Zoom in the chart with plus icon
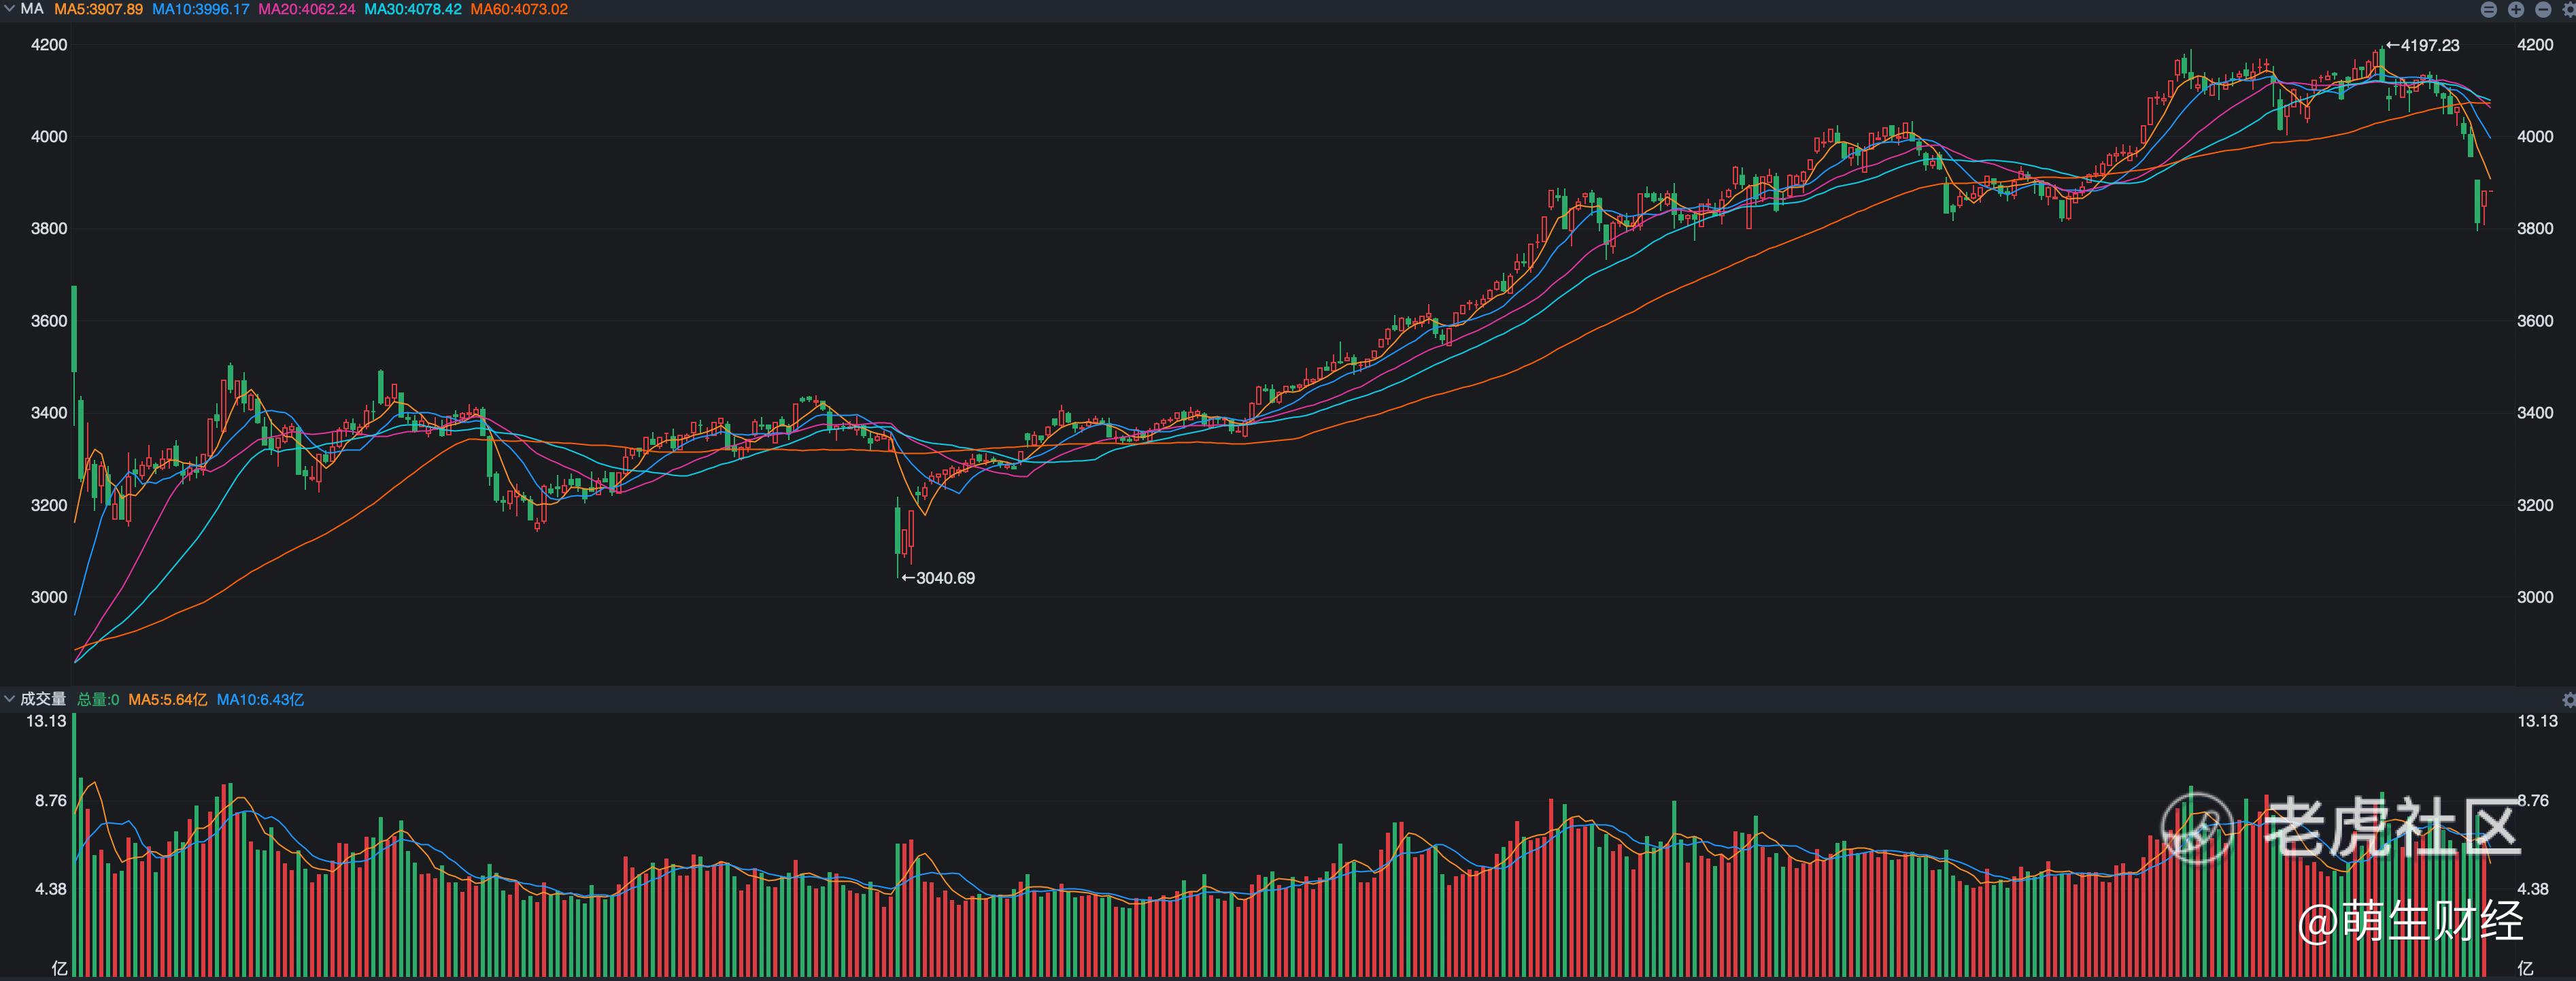This screenshot has height=981, width=2576. 2515,10
